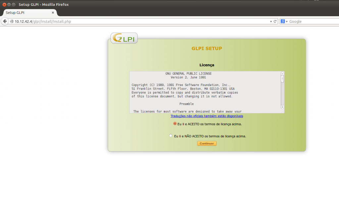Minimize the Firefox window
The height and width of the screenshot is (215, 339).
(x=9, y=5)
